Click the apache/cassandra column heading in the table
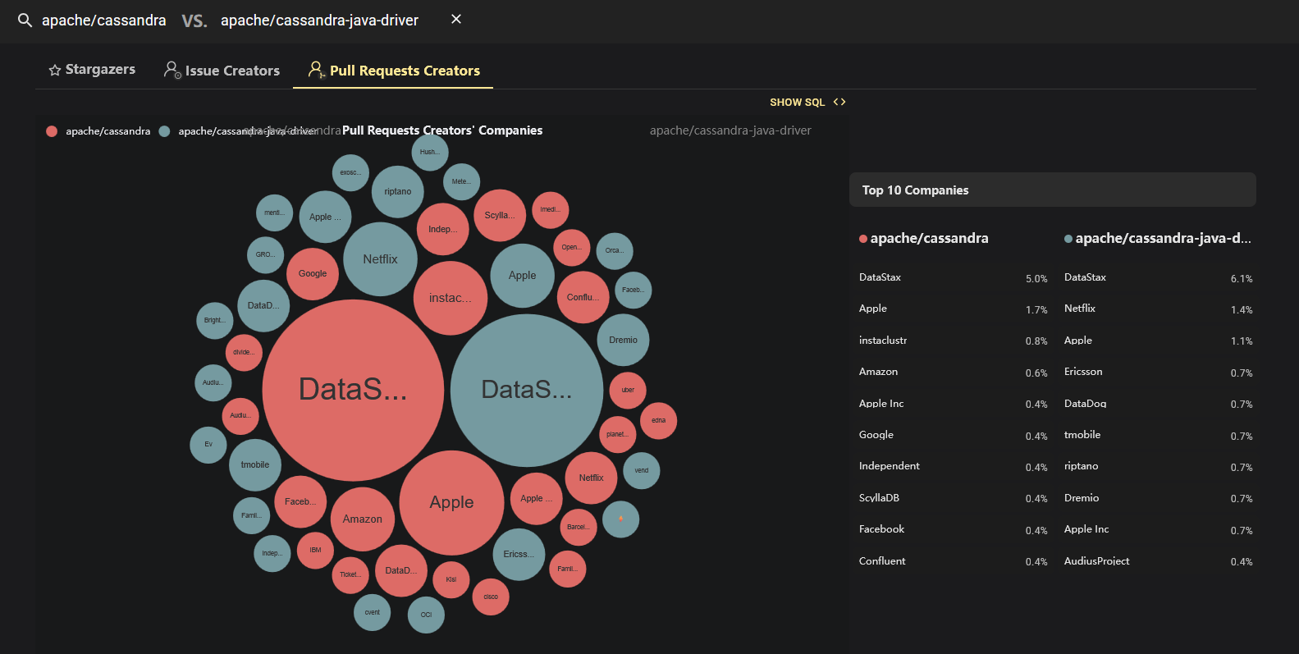 tap(929, 239)
